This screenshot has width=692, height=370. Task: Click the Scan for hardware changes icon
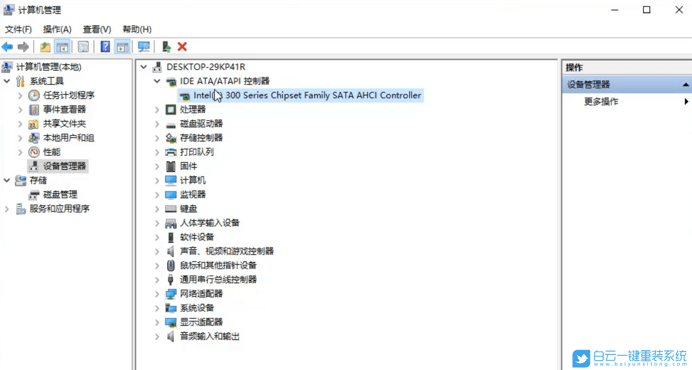pyautogui.click(x=144, y=46)
